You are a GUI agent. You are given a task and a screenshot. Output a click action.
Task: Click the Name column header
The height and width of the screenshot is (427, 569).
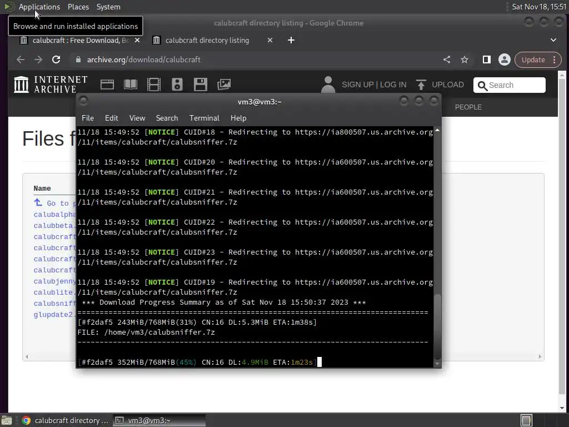coord(42,188)
